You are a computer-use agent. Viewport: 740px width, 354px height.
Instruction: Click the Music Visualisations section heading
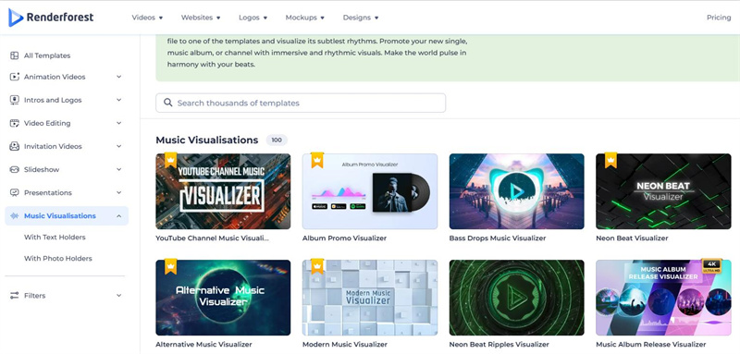(206, 140)
